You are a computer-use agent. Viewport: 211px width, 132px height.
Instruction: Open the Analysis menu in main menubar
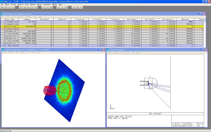coord(20,4)
